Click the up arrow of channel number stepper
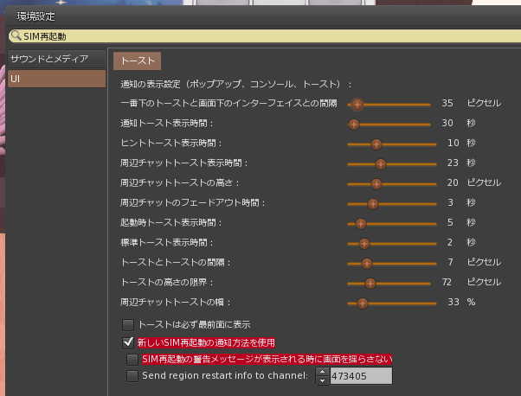Viewport: 521px width, 396px height. pyautogui.click(x=322, y=372)
